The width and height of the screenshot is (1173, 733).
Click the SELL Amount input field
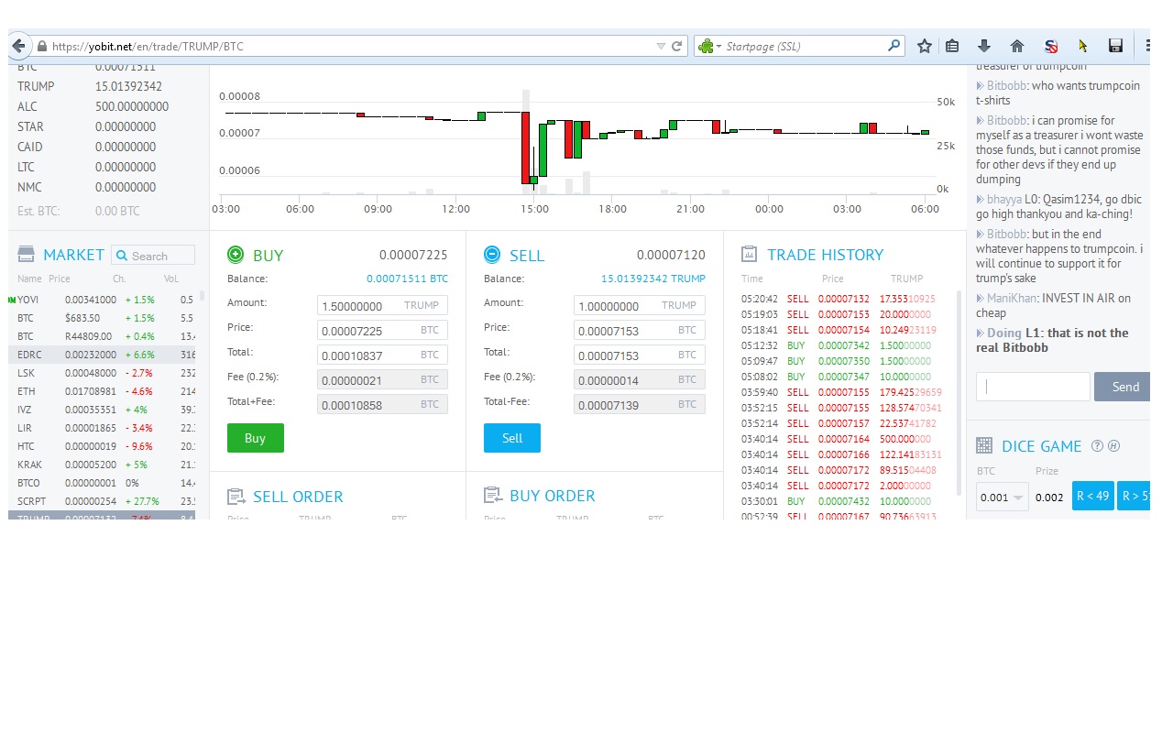point(640,306)
